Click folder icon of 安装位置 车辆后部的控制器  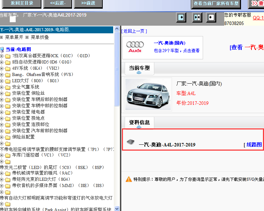click(x=8, y=100)
